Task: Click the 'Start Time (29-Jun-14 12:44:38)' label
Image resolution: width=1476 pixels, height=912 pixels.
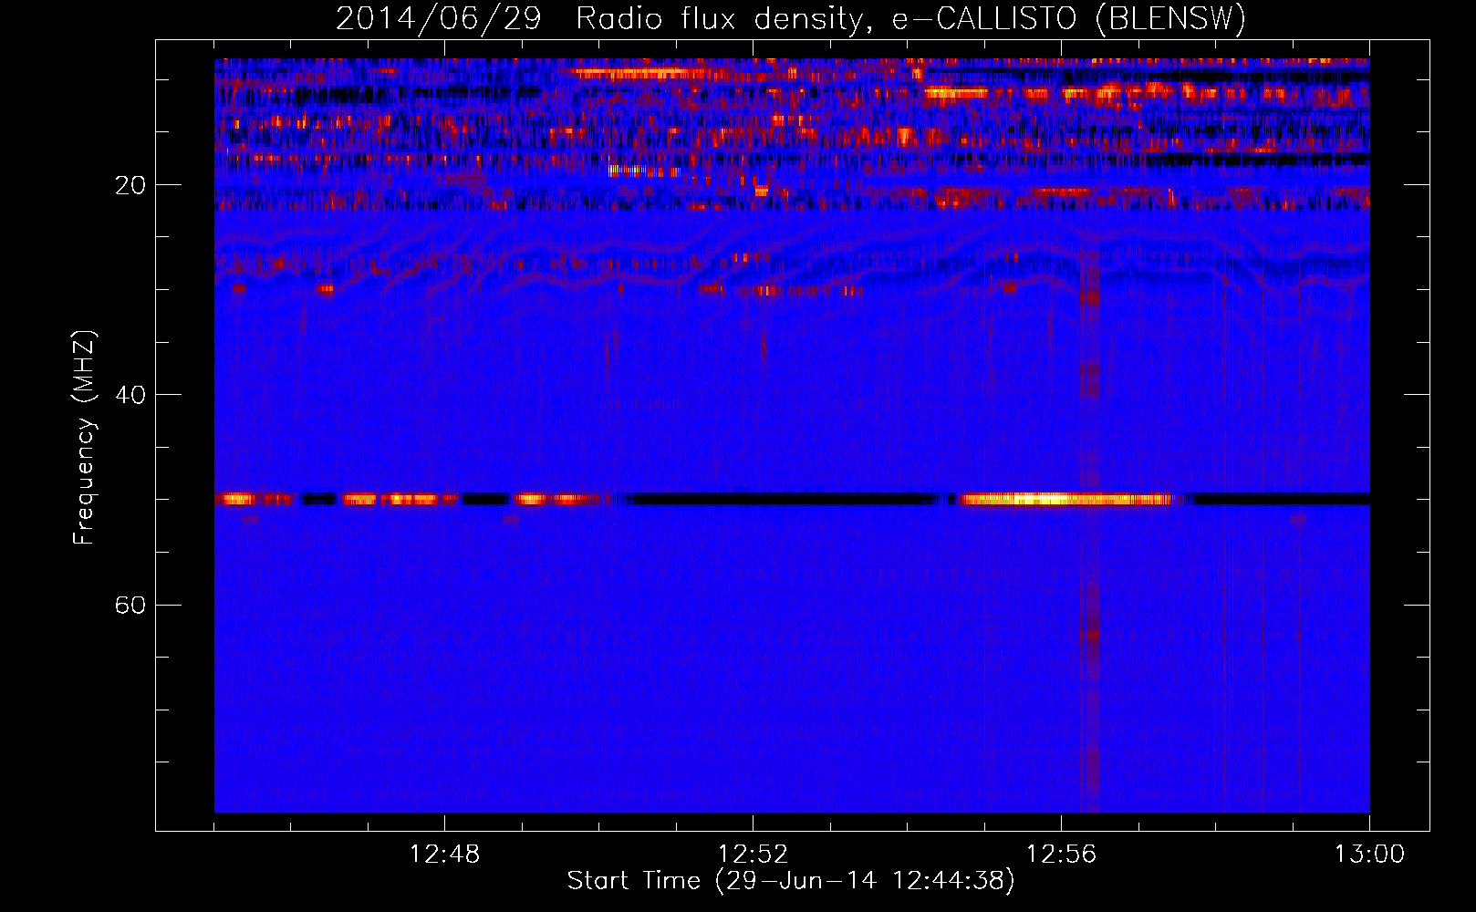Action: [x=791, y=881]
